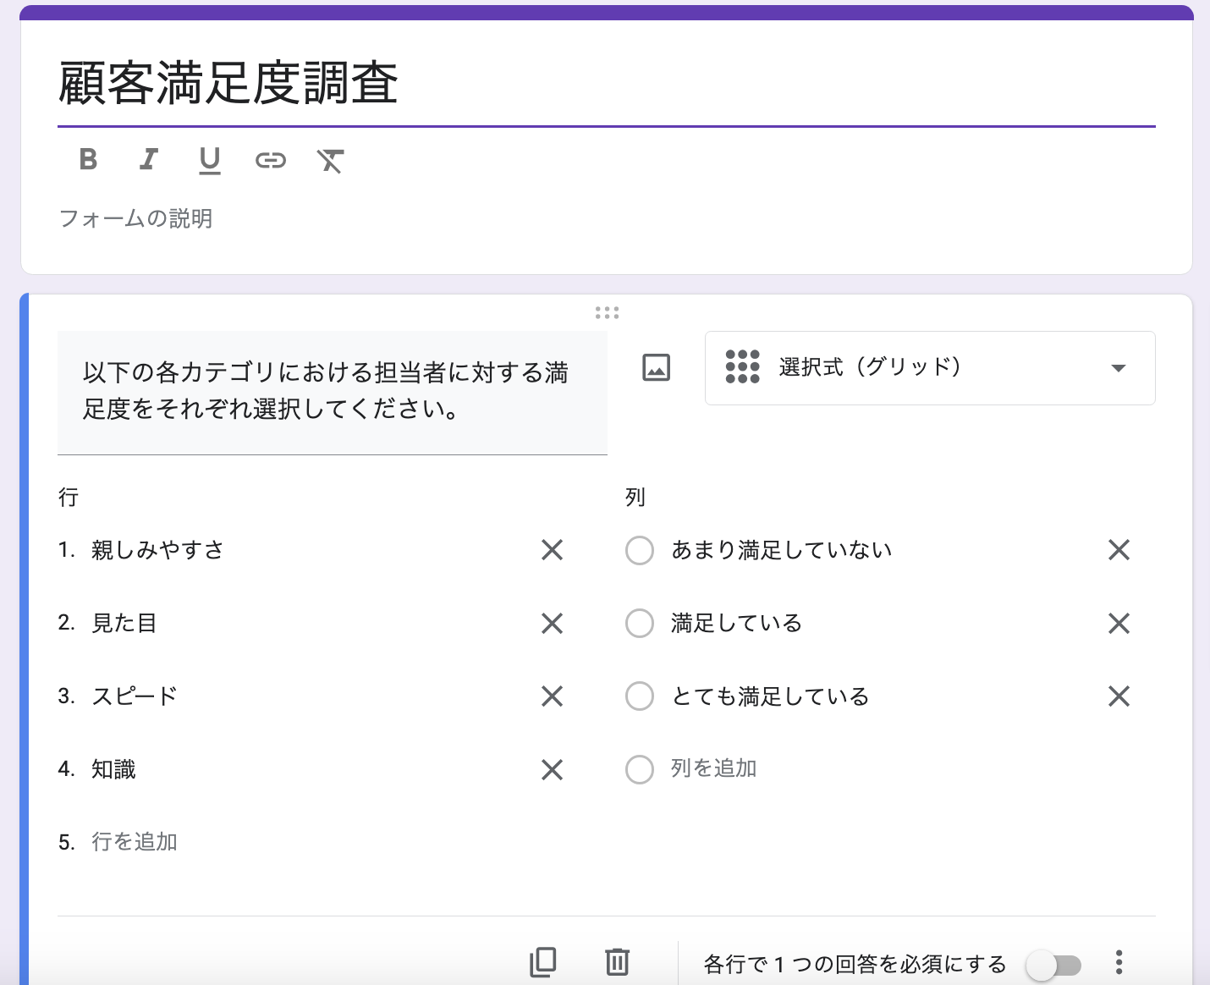The image size is (1210, 985).
Task: Clear text formatting in the title
Action: click(x=330, y=160)
